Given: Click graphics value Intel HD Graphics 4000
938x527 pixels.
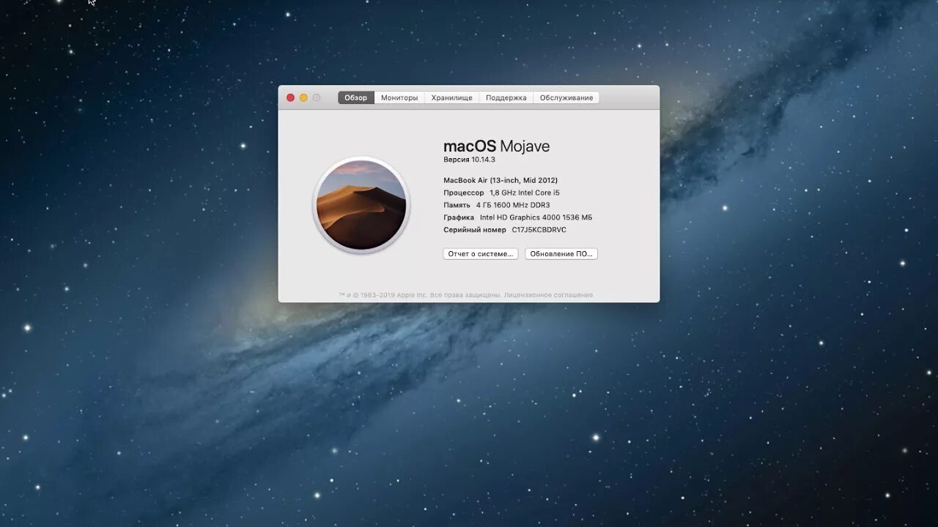Looking at the screenshot, I should [x=536, y=217].
